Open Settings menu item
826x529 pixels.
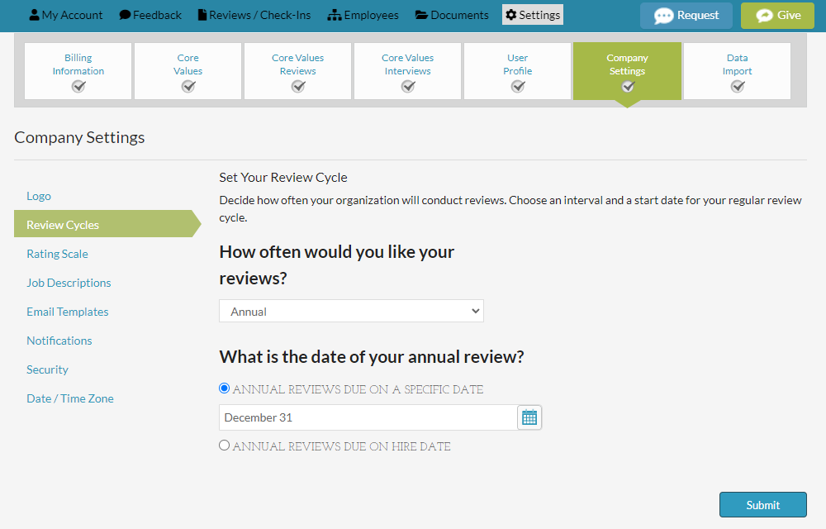coord(533,15)
